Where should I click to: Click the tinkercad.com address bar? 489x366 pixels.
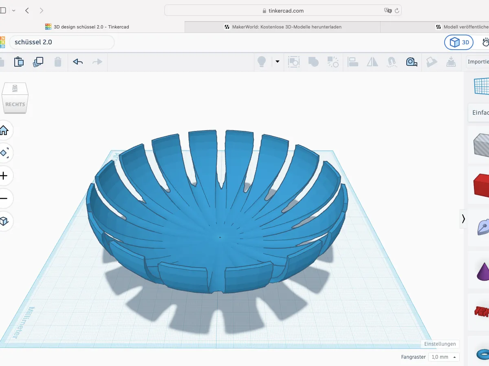283,11
